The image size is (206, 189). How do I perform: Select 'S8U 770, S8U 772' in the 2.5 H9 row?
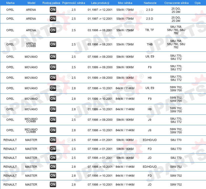176,78
